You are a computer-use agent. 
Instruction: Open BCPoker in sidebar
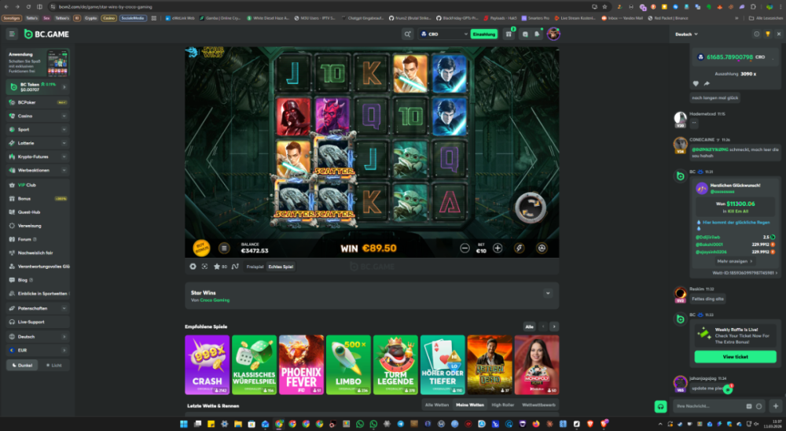click(x=38, y=102)
